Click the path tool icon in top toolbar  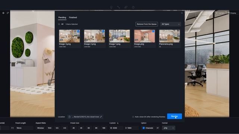[x=119, y=7]
